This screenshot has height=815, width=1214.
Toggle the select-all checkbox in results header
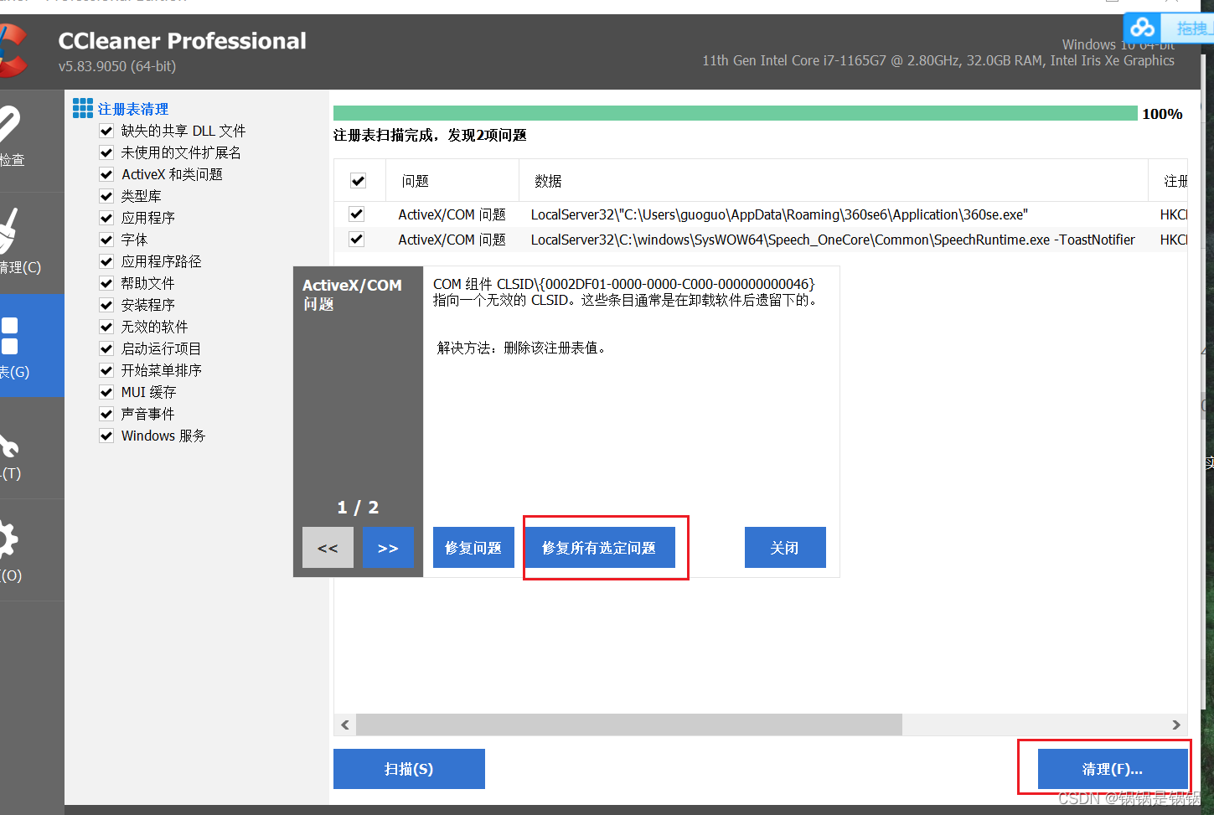358,181
